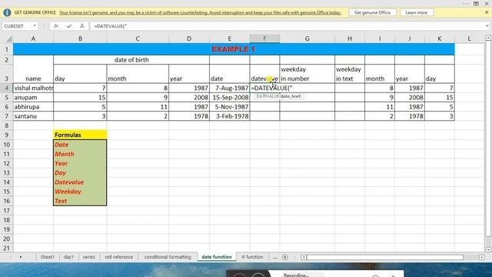Viewport: 492px width, 277px height.
Task: Click the horizontal scrollbar track
Action: coord(384,257)
